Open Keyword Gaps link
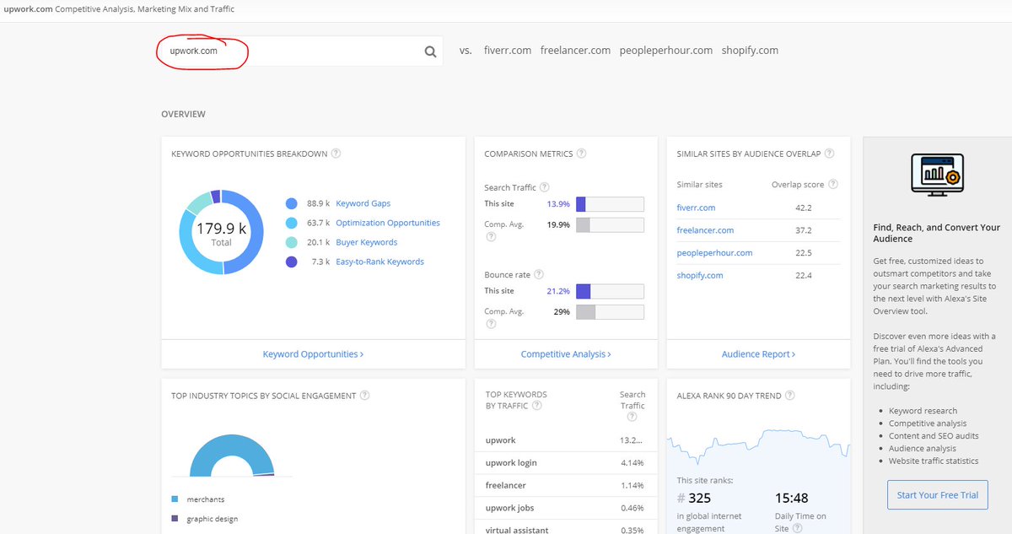This screenshot has width=1012, height=534. click(x=363, y=203)
